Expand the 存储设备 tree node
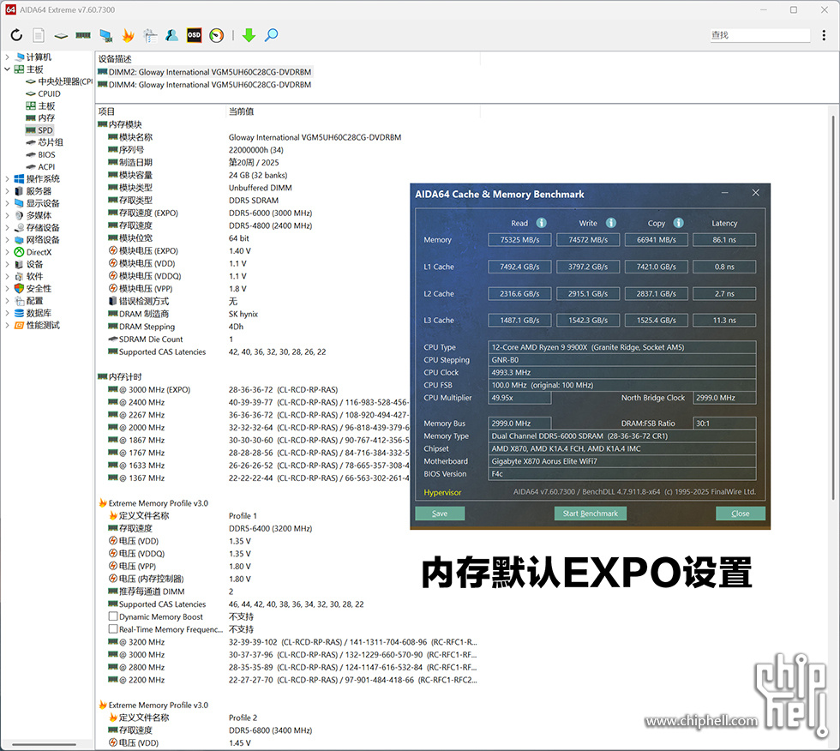Viewport: 840px width, 751px height. click(x=7, y=228)
